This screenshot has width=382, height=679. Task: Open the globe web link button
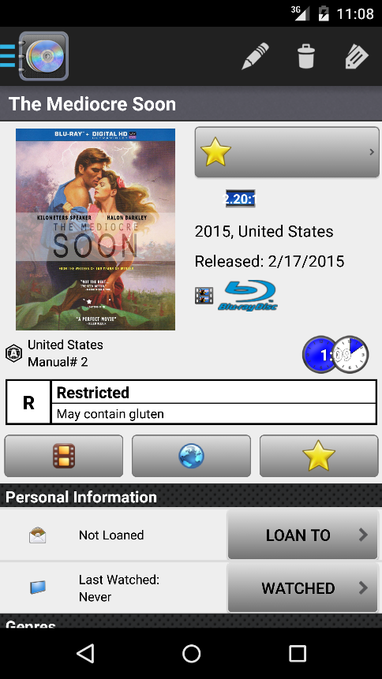pos(191,456)
